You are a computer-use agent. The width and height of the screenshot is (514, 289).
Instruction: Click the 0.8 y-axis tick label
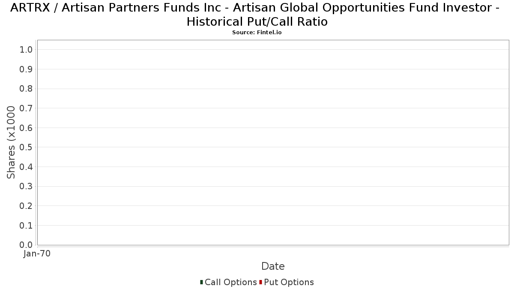(26, 89)
